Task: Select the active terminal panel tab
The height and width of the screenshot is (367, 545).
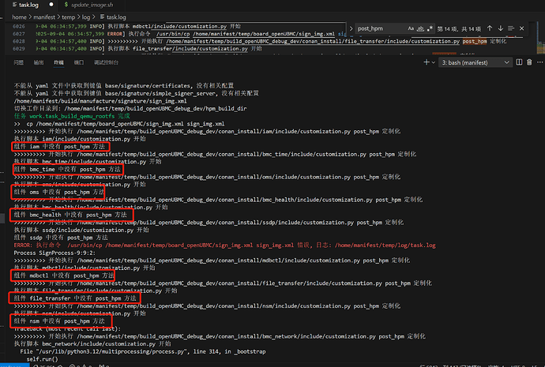Action: [x=58, y=62]
